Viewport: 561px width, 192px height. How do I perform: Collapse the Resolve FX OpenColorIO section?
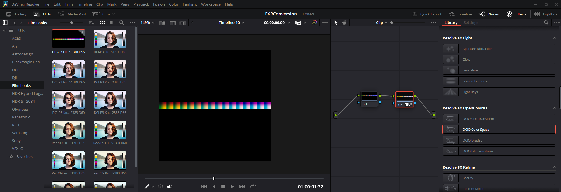coord(555,108)
